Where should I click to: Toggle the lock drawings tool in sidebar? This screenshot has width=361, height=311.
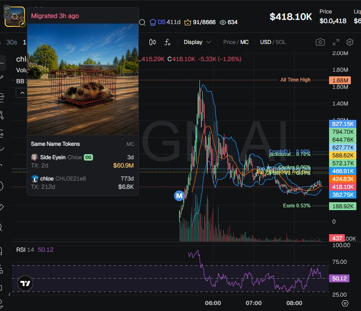[x=1, y=269]
